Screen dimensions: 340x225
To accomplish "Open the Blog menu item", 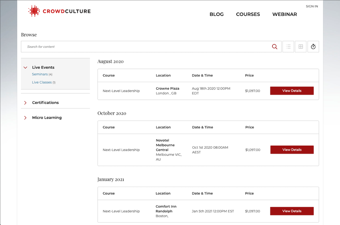I will pyautogui.click(x=216, y=14).
